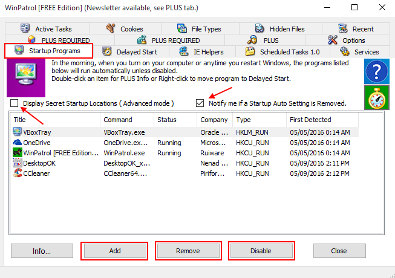Sort by the Company column header
Image resolution: width=395 pixels, height=278 pixels.
tap(215, 120)
